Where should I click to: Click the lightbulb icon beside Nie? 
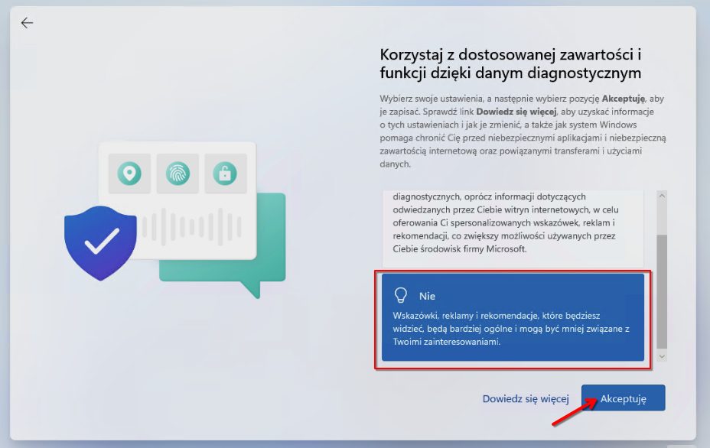pos(399,295)
